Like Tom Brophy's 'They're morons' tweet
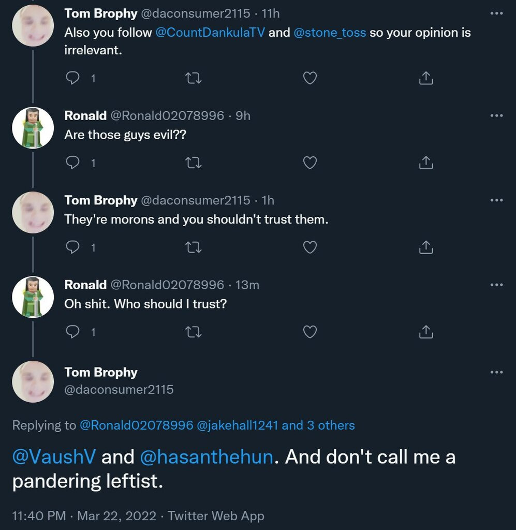The width and height of the screenshot is (516, 530). pyautogui.click(x=309, y=247)
